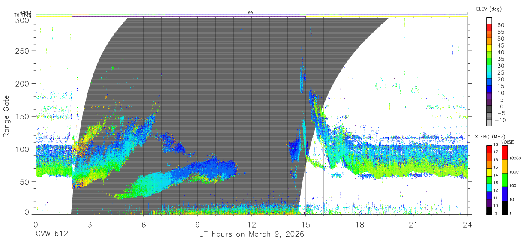
Task: Click the 991 CPID value above the plot
Action: tap(252, 13)
